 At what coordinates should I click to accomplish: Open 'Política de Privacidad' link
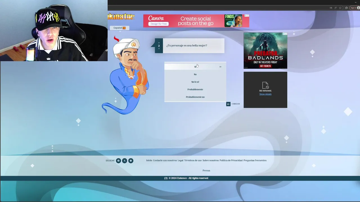[x=231, y=160]
